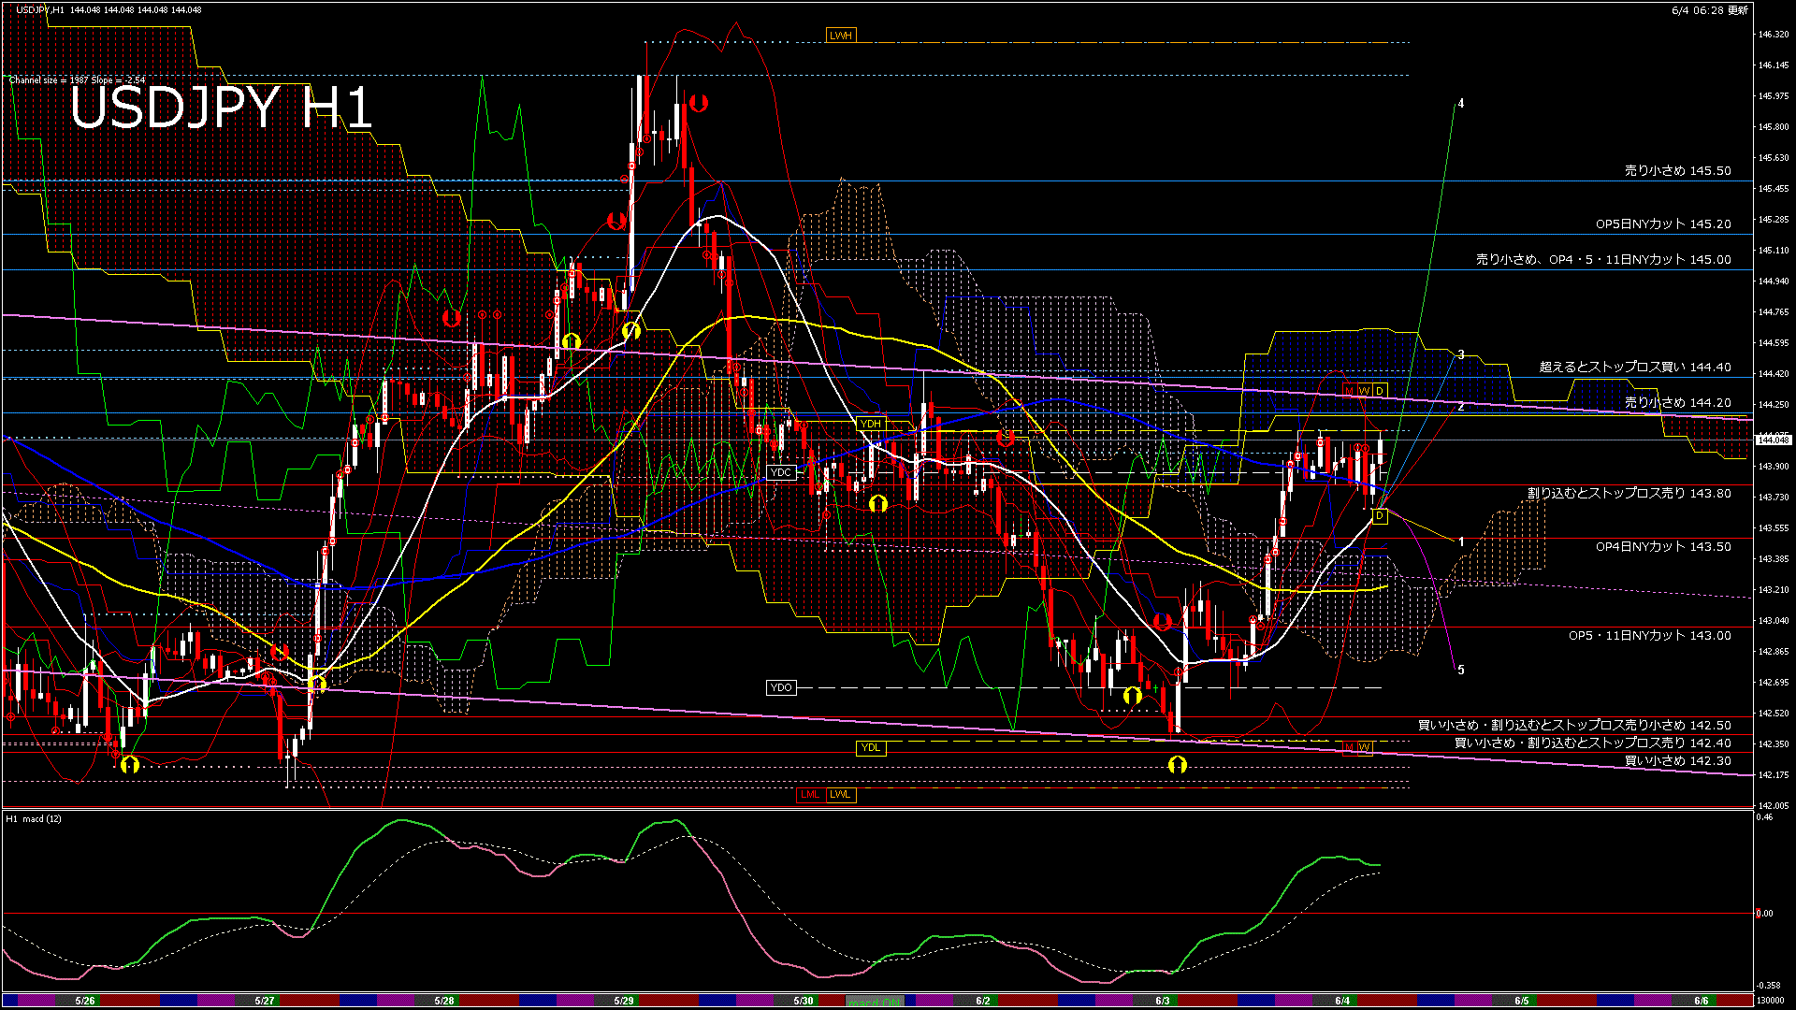This screenshot has width=1796, height=1010.
Task: Select the yellow D box beside upper W box
Action: (x=1380, y=390)
